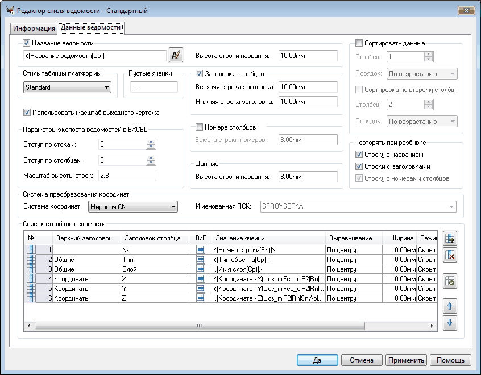Click the В/Г icon in row X
The image size is (481, 375).
pyautogui.click(x=200, y=279)
